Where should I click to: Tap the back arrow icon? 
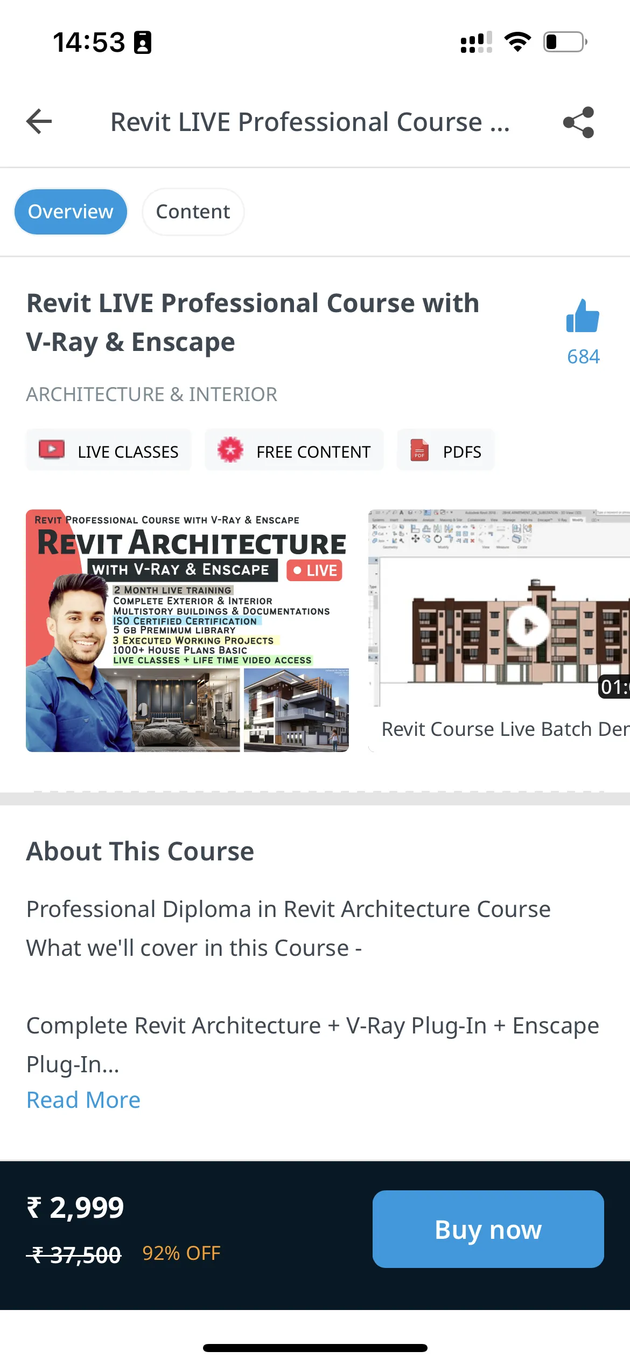click(x=39, y=122)
